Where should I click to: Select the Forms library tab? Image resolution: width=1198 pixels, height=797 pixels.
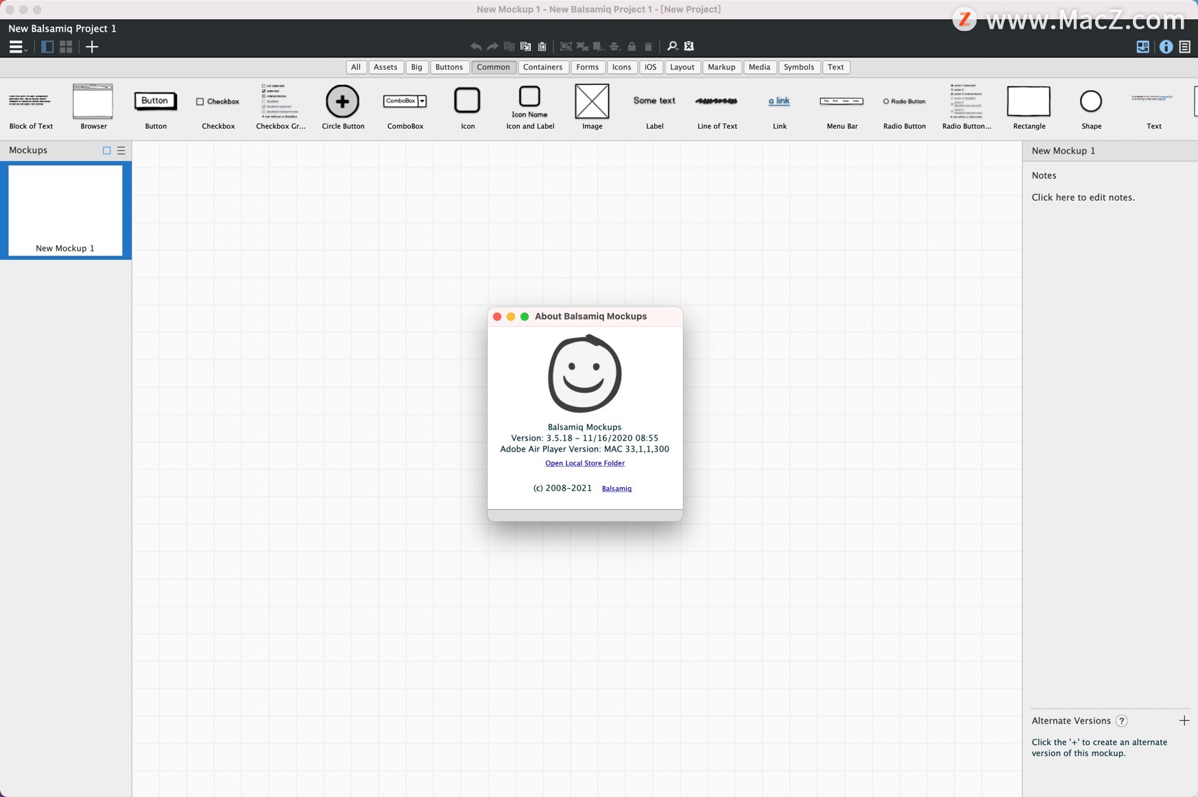tap(588, 67)
